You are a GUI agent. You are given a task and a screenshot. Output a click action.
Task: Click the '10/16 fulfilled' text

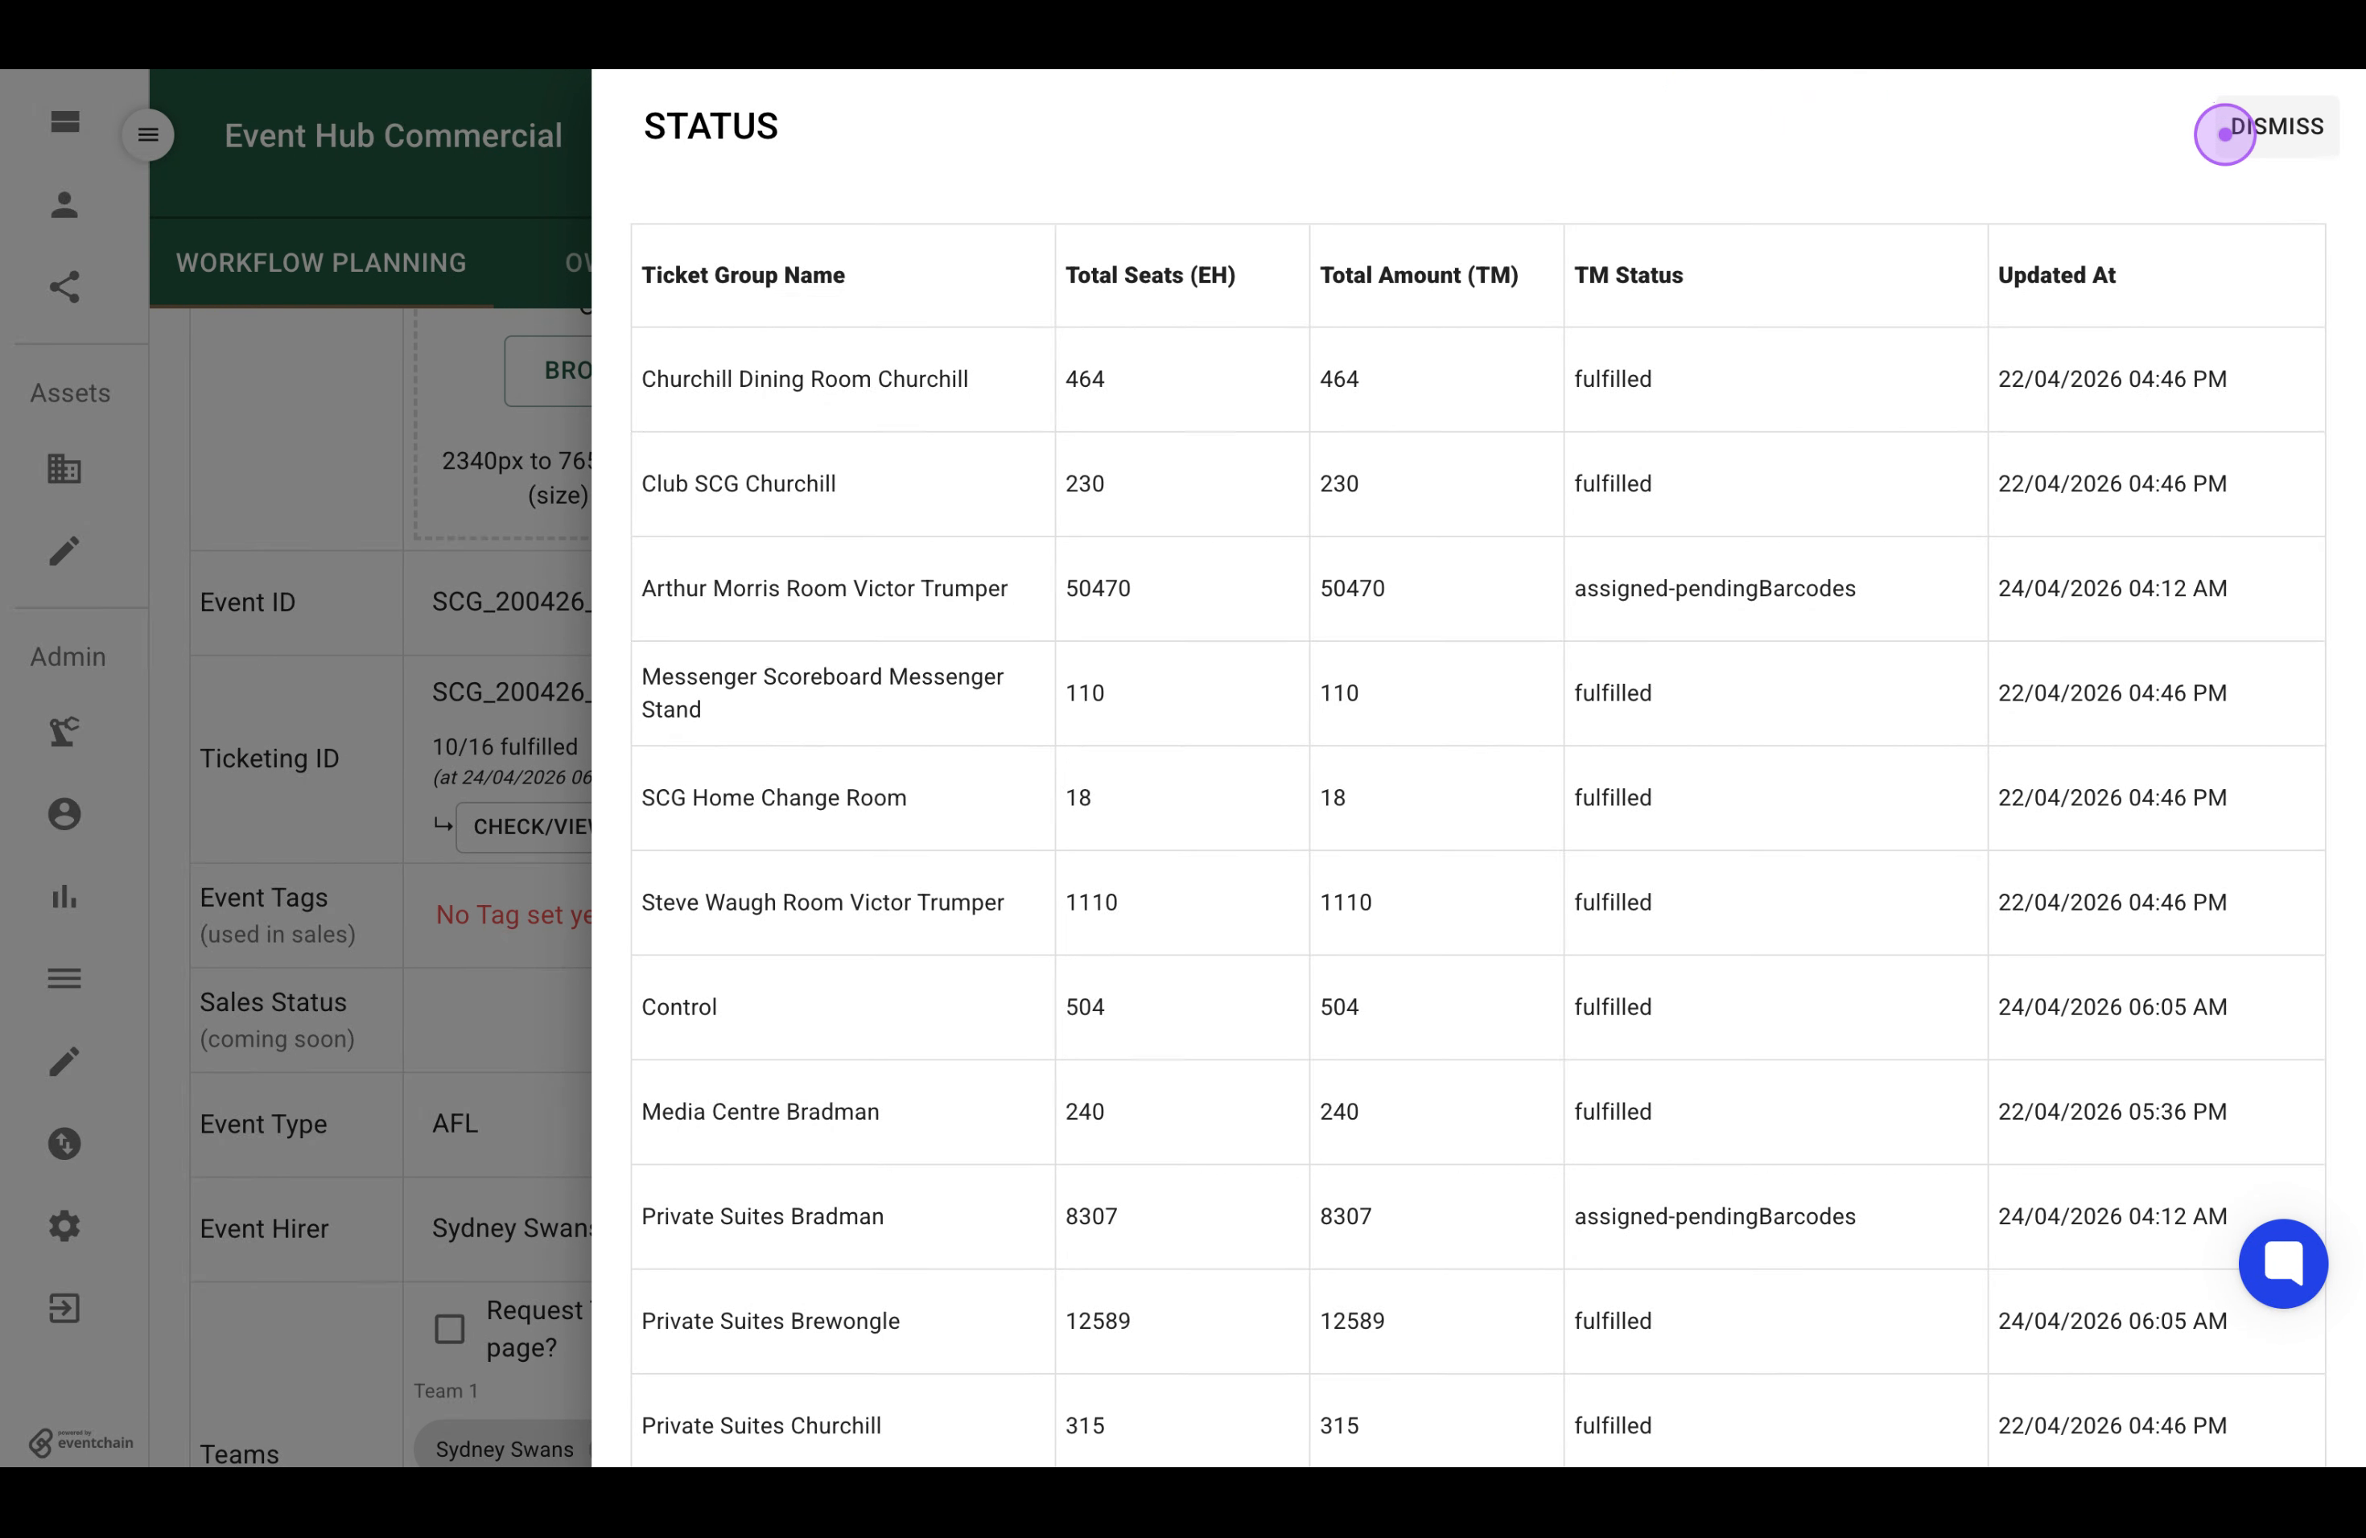pos(505,746)
